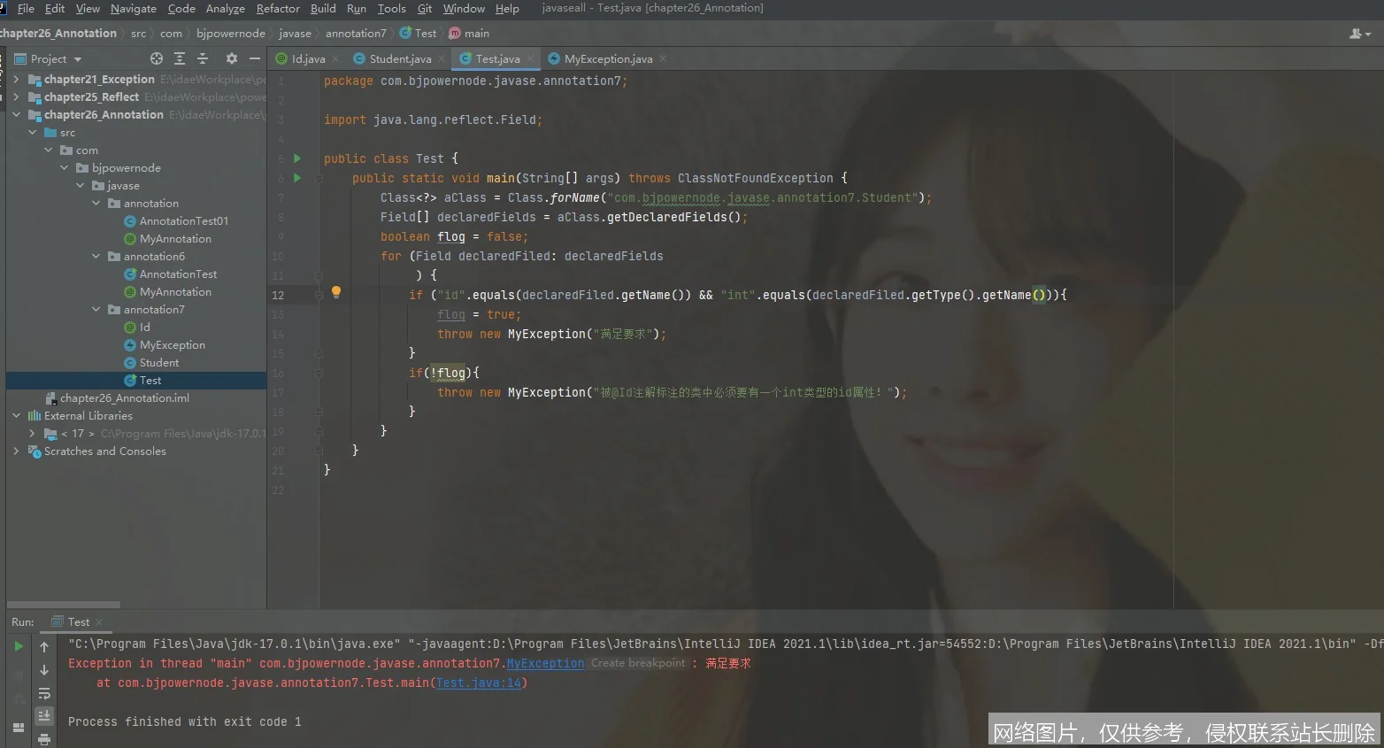Toggle scroll to end in Run console

click(44, 715)
